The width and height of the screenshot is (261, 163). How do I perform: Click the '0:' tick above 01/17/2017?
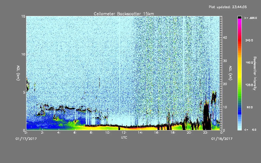pos(26,133)
